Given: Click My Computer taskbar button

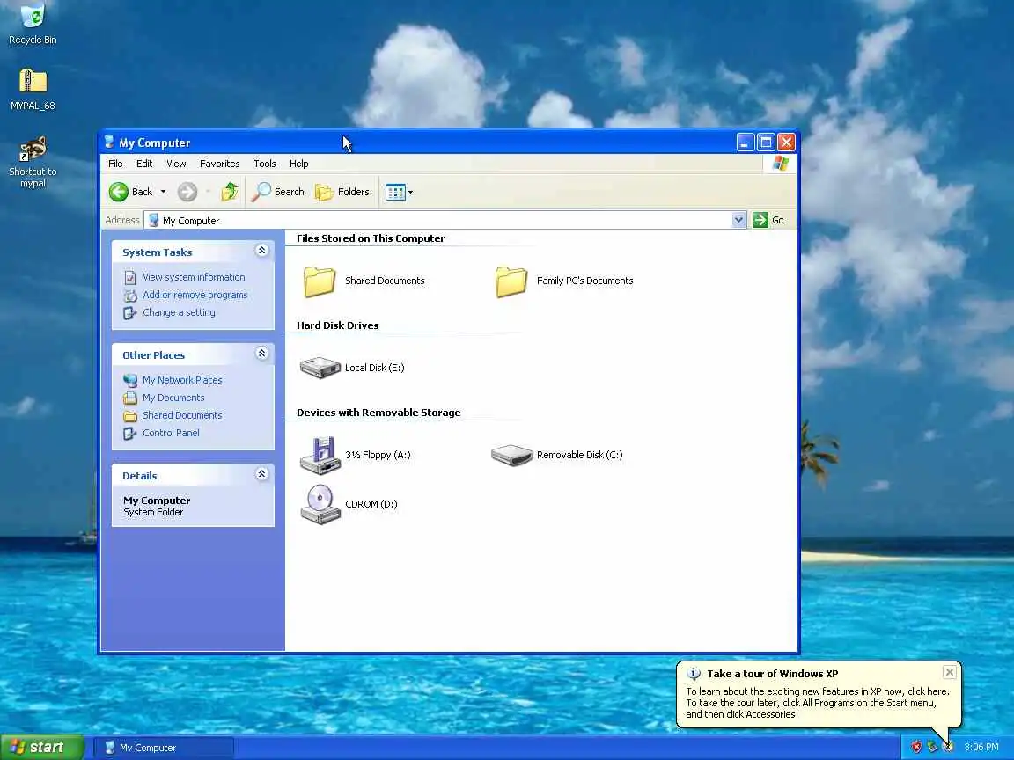Looking at the screenshot, I should (x=164, y=748).
